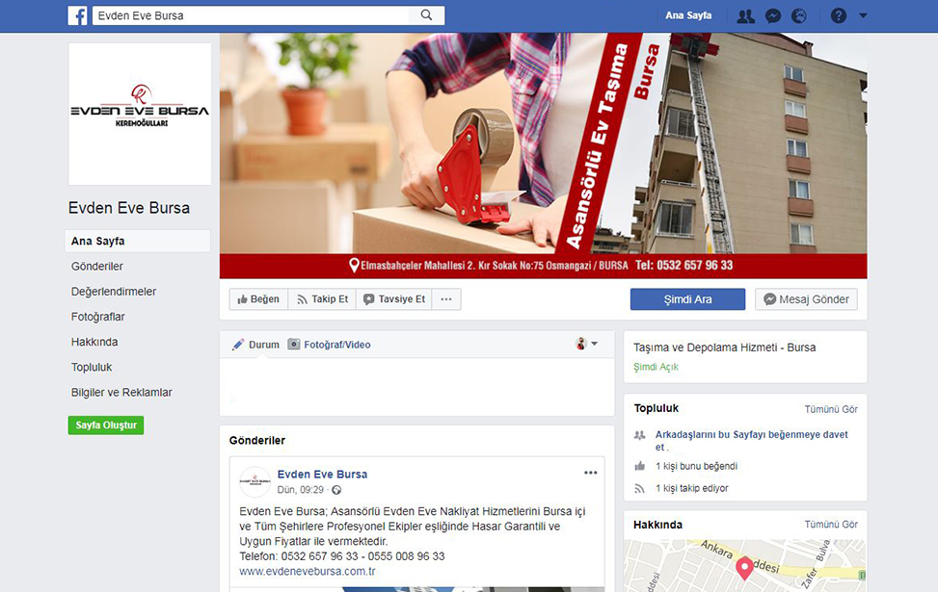Viewport: 938px width, 592px height.
Task: Click the map location pin
Action: pyautogui.click(x=744, y=568)
